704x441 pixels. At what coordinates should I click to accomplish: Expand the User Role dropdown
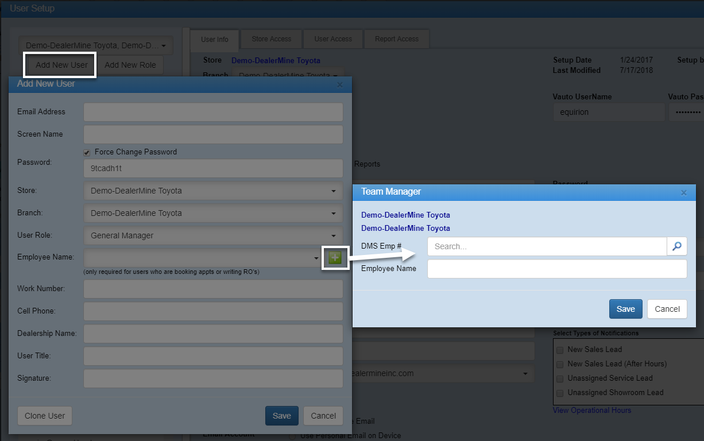click(213, 235)
